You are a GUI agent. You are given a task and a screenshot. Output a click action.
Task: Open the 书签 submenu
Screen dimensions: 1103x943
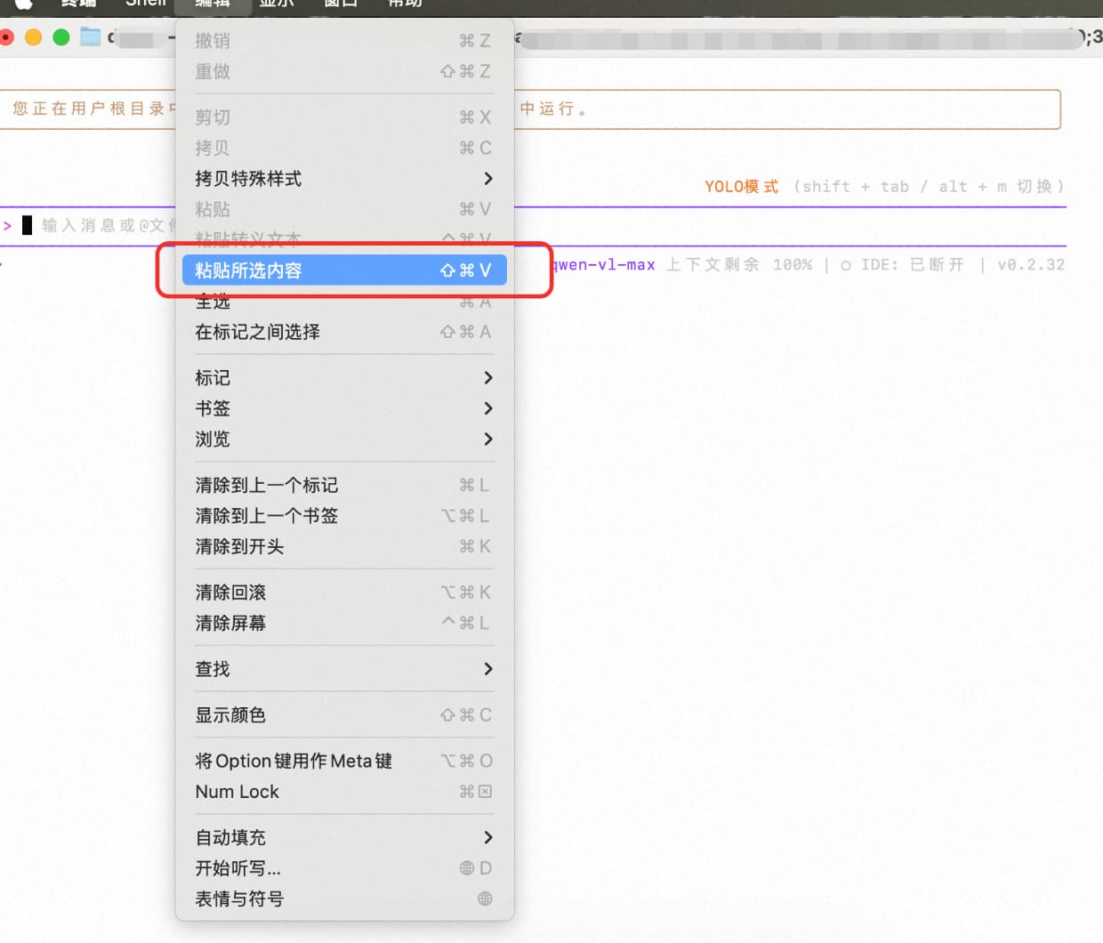(x=343, y=408)
